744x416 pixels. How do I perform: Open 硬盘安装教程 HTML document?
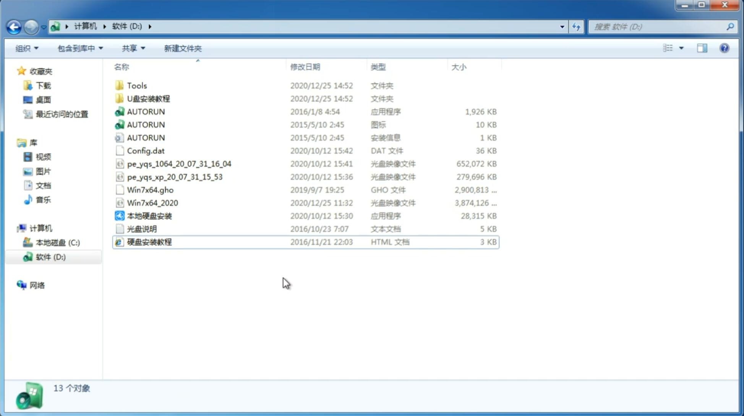pyautogui.click(x=149, y=242)
